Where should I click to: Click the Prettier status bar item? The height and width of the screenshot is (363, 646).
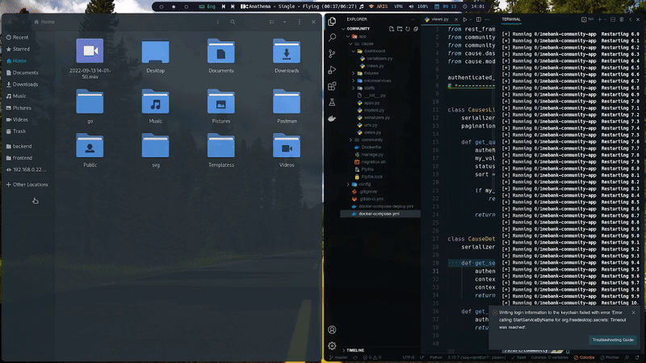pyautogui.click(x=610, y=357)
